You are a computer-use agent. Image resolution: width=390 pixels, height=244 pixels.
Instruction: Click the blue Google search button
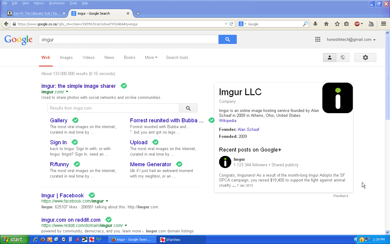(228, 39)
